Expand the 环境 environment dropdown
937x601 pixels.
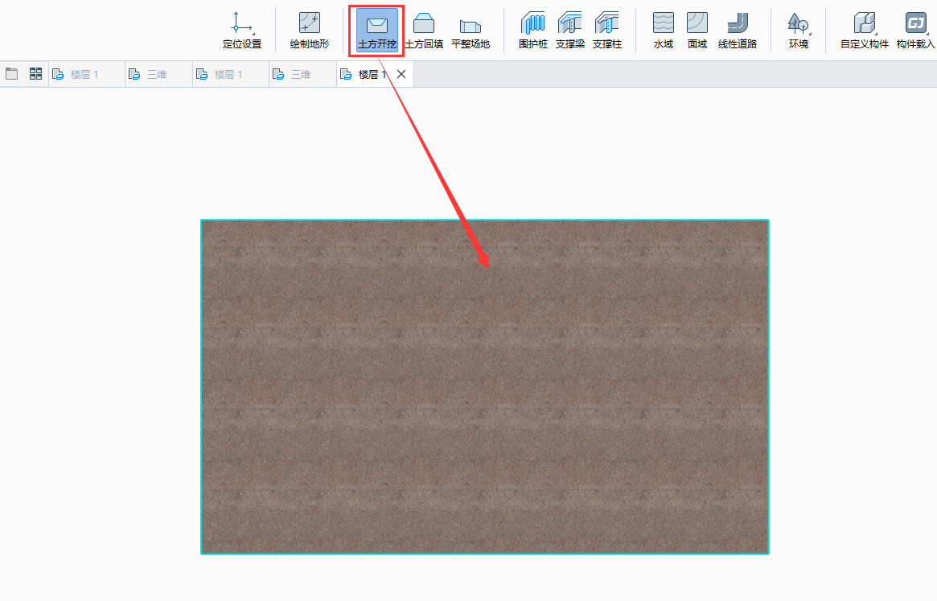(799, 31)
